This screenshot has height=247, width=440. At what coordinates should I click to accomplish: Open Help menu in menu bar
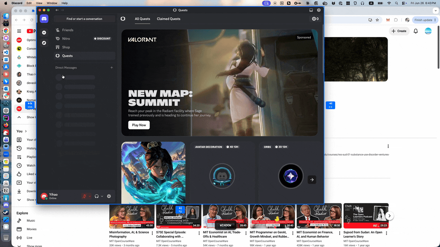[64, 3]
